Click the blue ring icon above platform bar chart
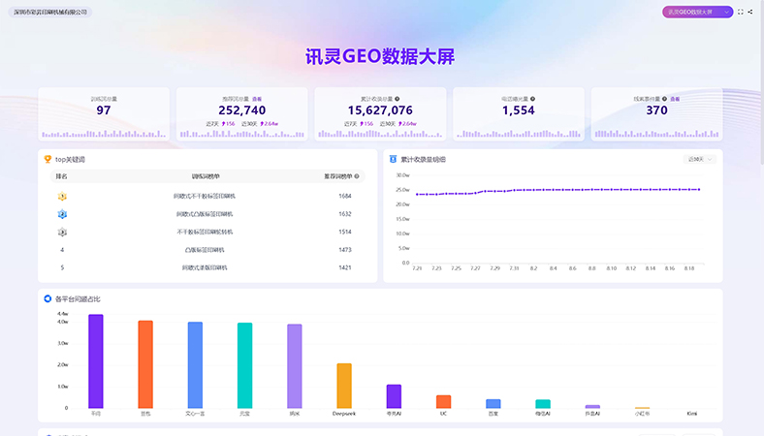The height and width of the screenshot is (436, 764). click(48, 298)
